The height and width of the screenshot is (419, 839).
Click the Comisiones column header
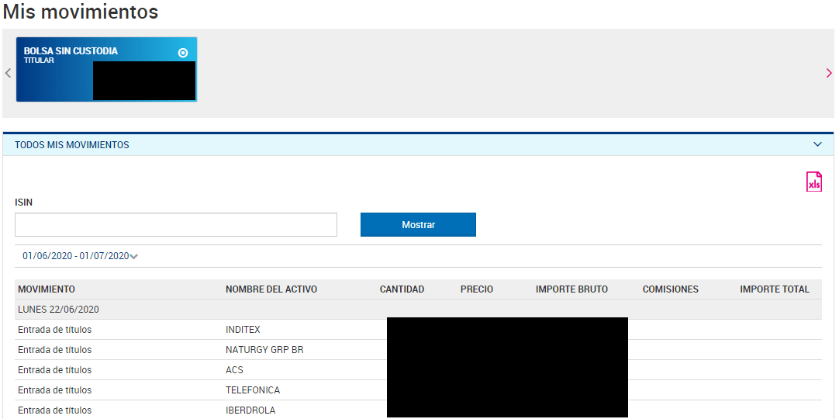point(670,289)
